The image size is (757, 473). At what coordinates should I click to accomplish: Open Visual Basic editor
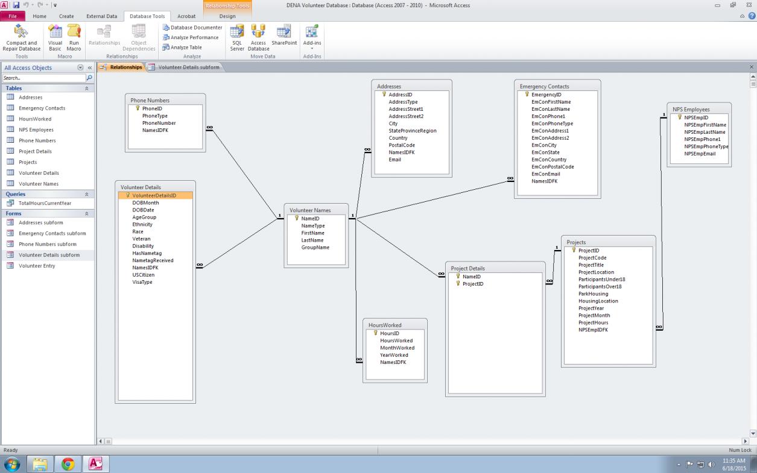55,37
